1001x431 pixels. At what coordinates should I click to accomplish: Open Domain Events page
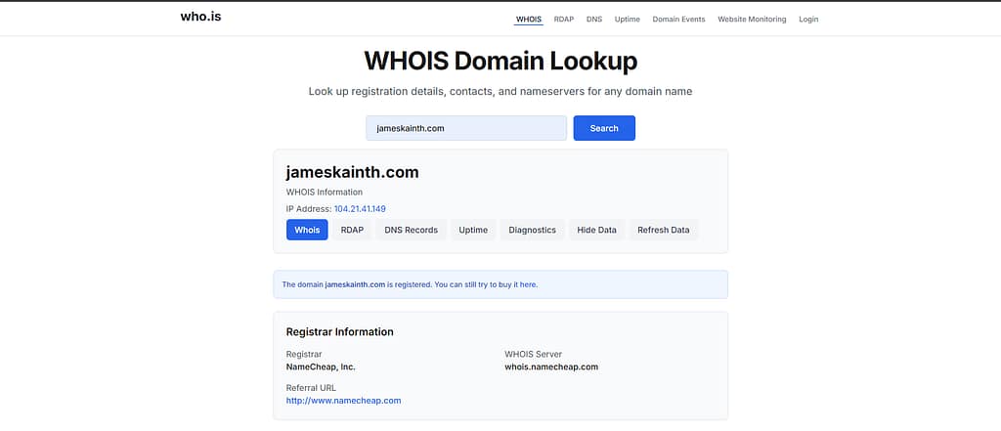click(678, 19)
